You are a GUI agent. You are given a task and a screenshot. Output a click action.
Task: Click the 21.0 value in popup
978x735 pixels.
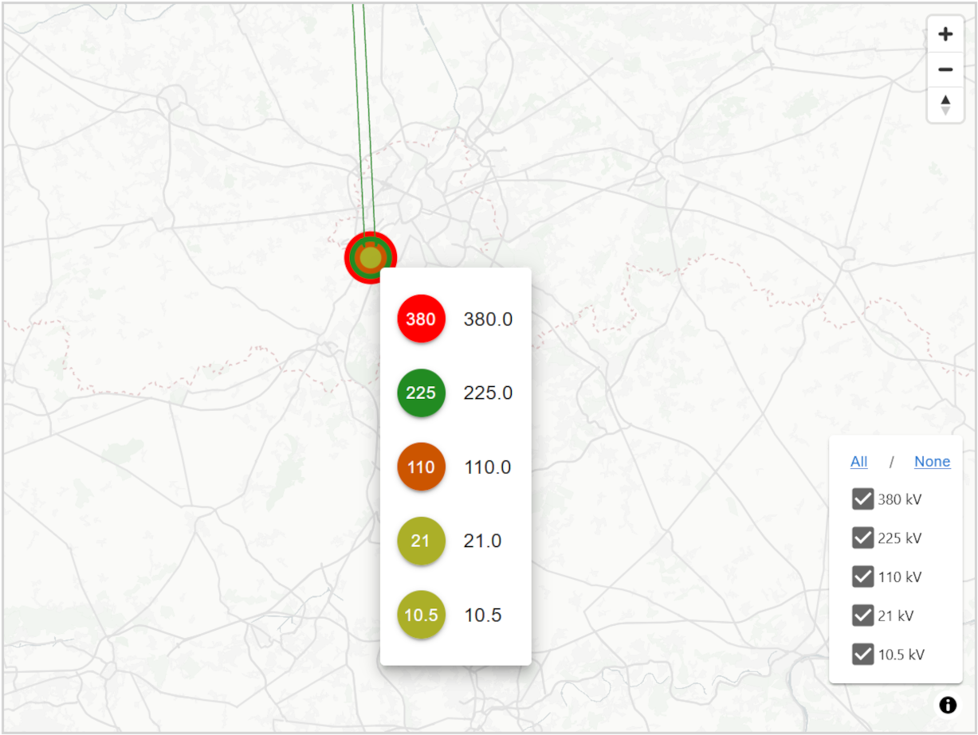(482, 541)
